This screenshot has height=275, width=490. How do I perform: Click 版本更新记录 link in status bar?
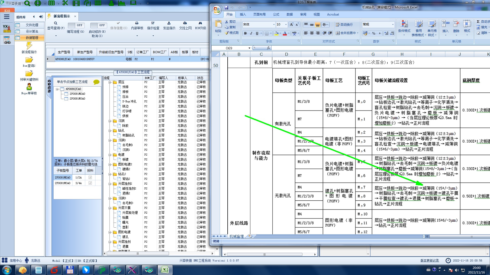[430, 260]
